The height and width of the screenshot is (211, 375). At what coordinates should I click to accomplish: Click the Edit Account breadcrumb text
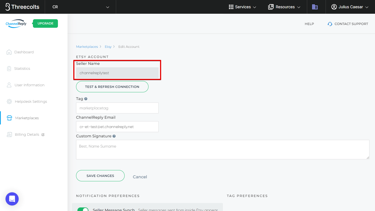(x=129, y=47)
